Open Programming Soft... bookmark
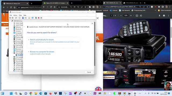172x96 pixels. 139,10
